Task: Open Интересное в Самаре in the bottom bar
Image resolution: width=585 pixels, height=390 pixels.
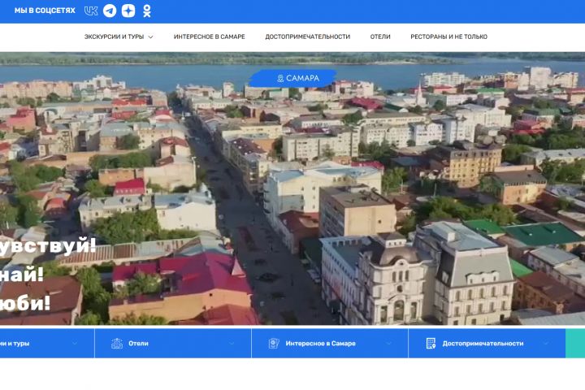Action: [320, 344]
